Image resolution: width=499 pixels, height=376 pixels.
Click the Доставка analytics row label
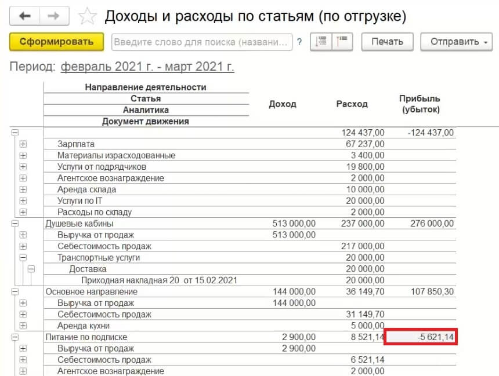(88, 269)
